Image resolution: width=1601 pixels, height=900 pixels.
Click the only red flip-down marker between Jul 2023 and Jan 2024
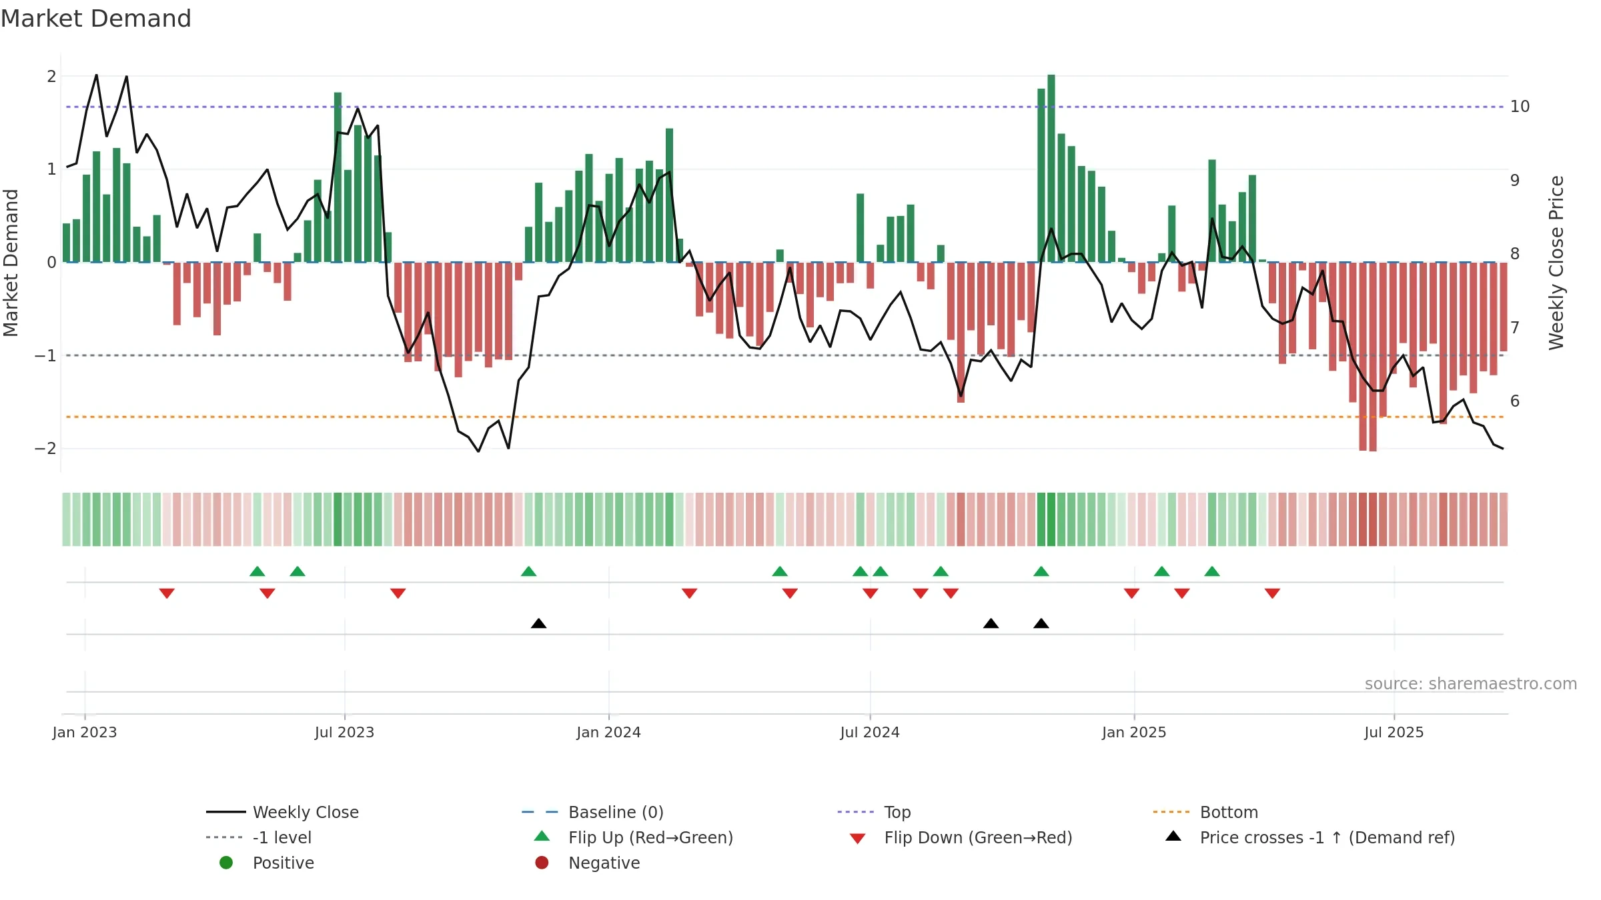pos(398,593)
